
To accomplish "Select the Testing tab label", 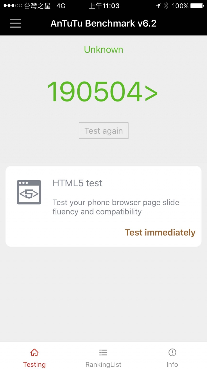I will click(x=34, y=364).
